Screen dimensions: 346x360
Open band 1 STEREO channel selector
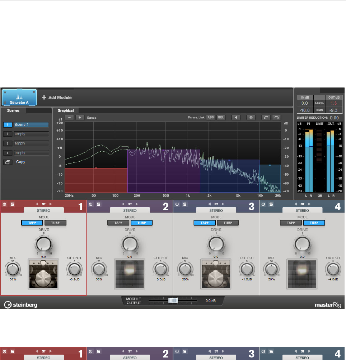click(x=44, y=210)
